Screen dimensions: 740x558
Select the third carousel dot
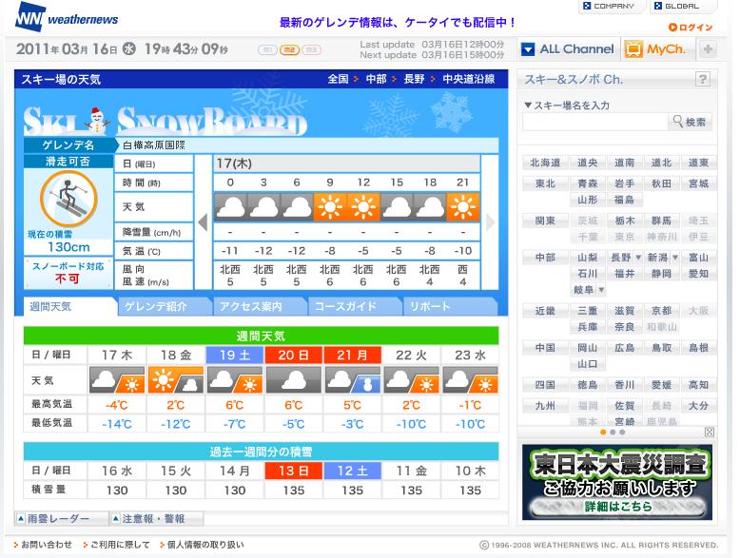[622, 433]
